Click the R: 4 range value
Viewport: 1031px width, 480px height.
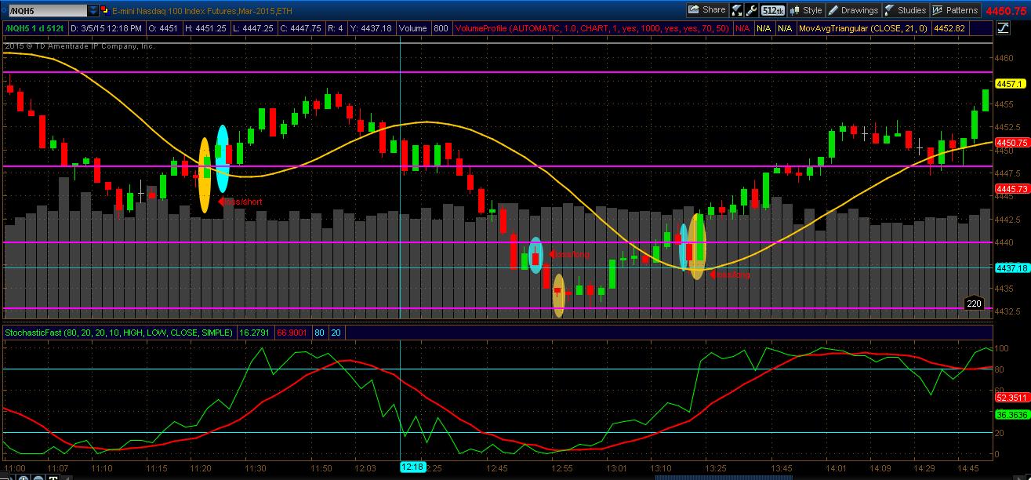[335, 28]
